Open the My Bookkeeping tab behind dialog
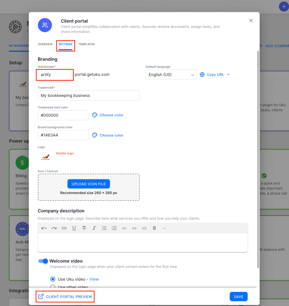Image resolution: width=289 pixels, height=306 pixels. [x=19, y=46]
